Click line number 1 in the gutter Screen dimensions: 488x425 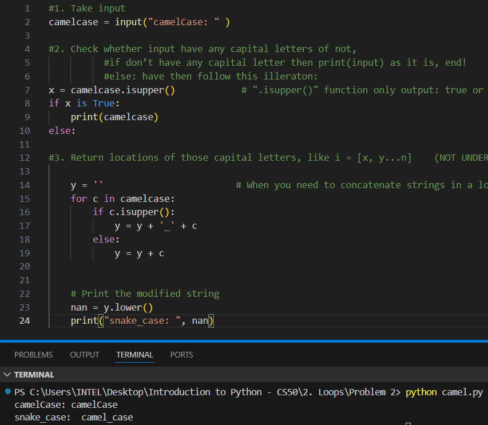pos(27,9)
